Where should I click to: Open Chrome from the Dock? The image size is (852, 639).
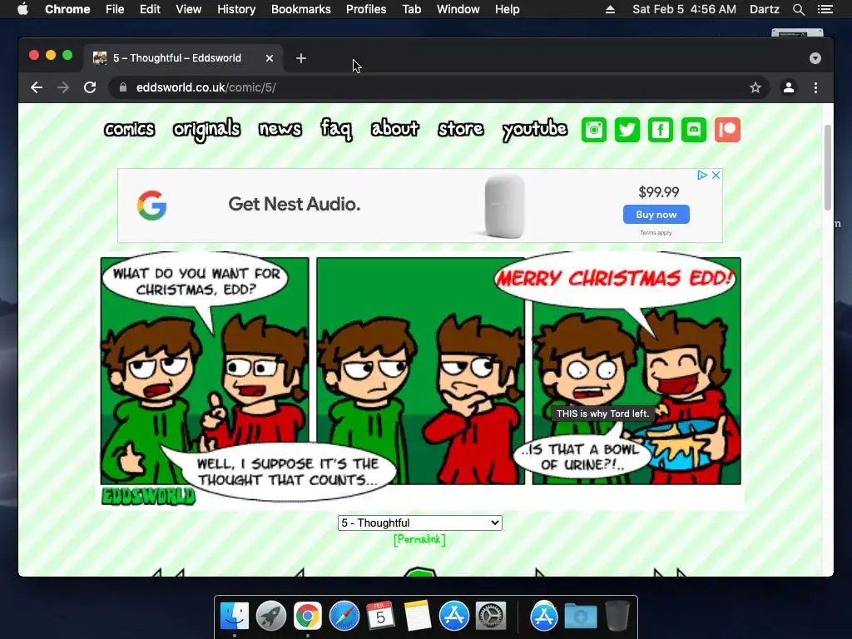[308, 617]
